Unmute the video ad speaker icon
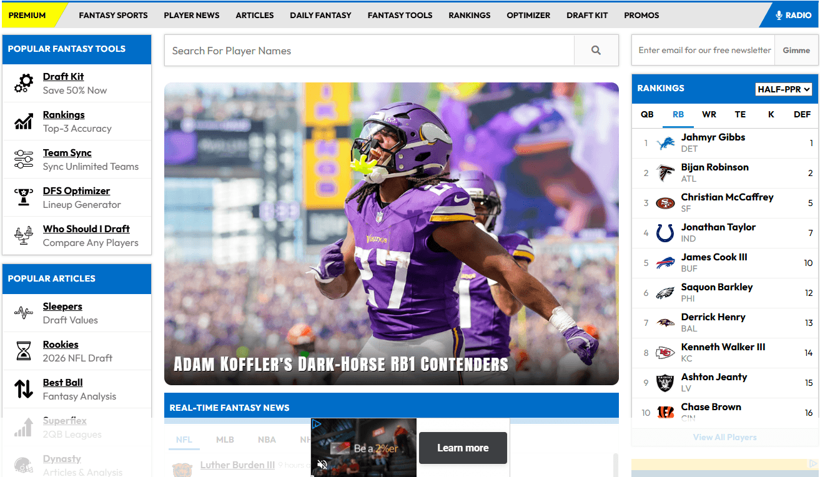Viewport: 820px width, 477px height. point(322,465)
